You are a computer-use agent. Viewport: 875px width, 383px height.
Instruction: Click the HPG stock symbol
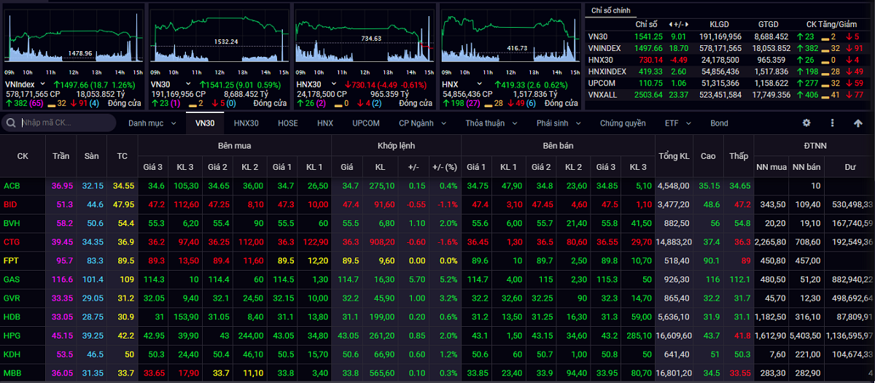click(11, 335)
